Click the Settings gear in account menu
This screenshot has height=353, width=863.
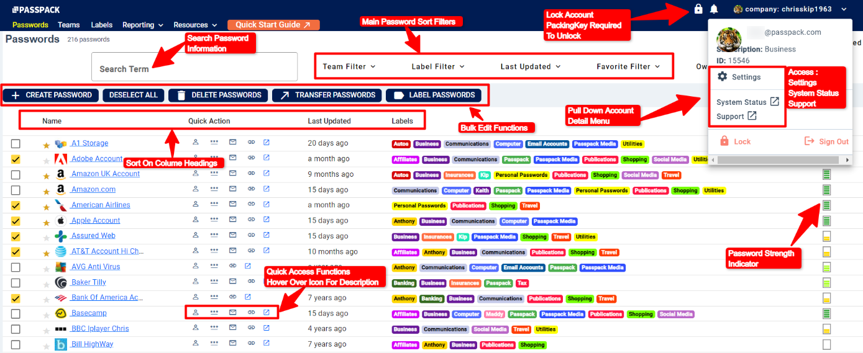pyautogui.click(x=722, y=77)
